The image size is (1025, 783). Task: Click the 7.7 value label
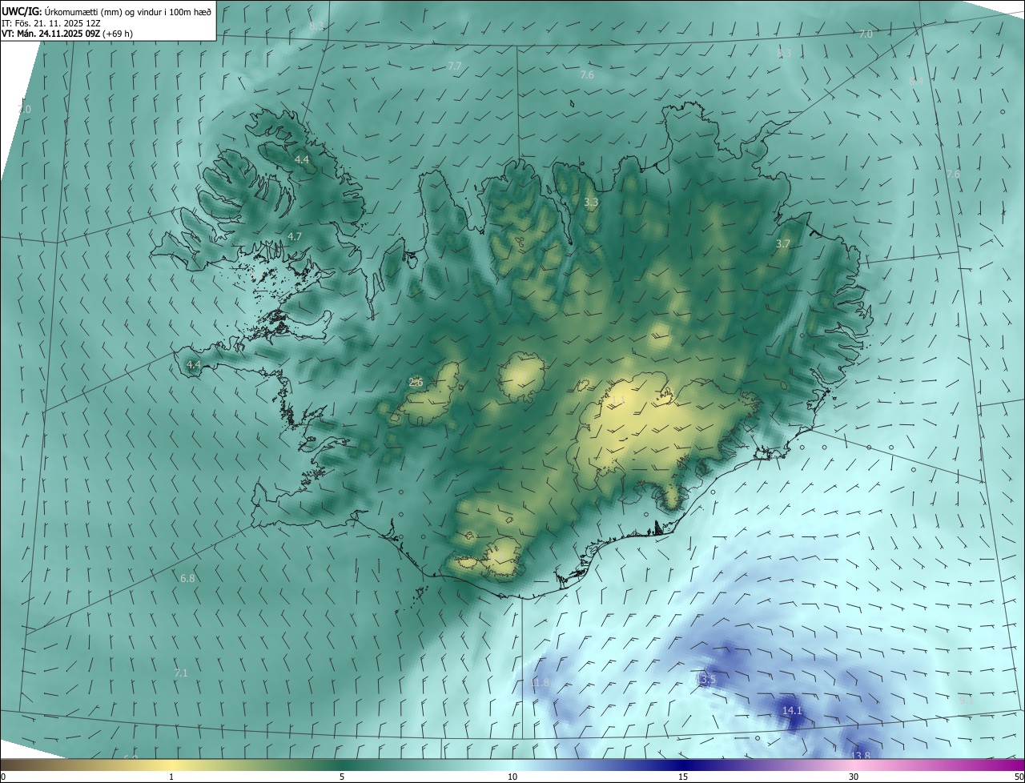[454, 66]
